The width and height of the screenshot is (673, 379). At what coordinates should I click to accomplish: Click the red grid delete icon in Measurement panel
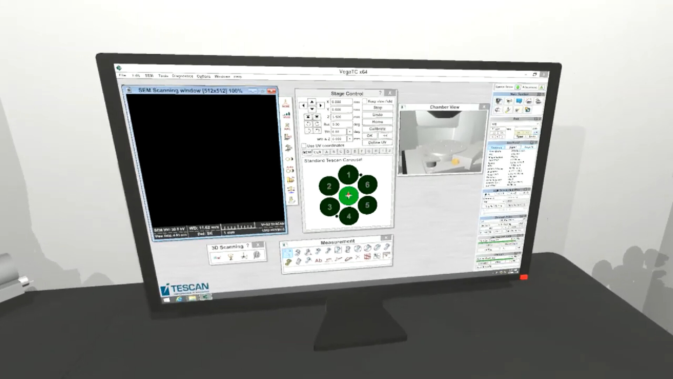coord(367,256)
